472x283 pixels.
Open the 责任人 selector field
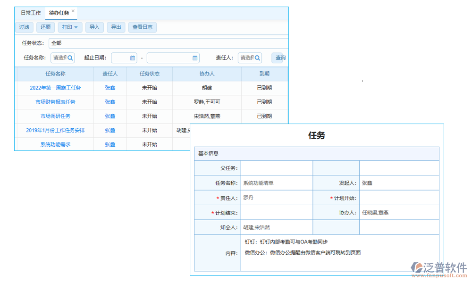248,58
